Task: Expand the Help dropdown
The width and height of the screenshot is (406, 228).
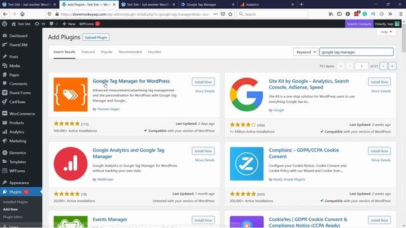Action: click(386, 32)
